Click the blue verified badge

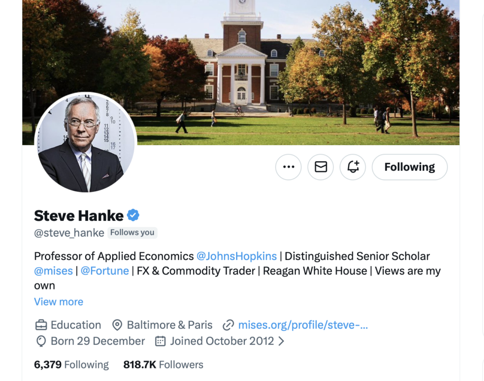tap(133, 215)
